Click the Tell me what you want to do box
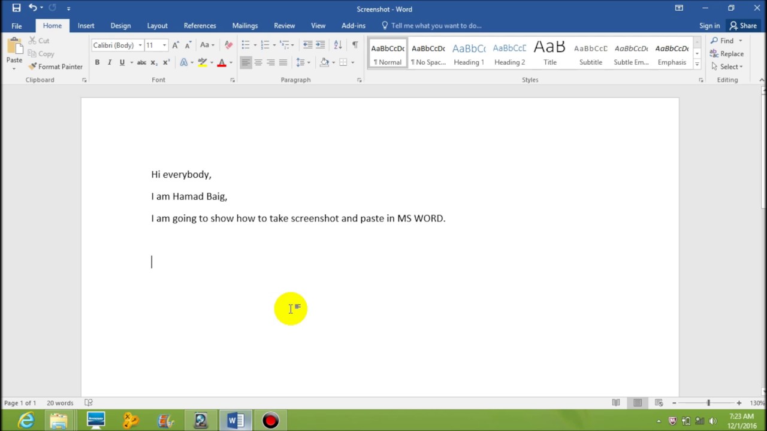The width and height of the screenshot is (767, 431). [x=431, y=26]
